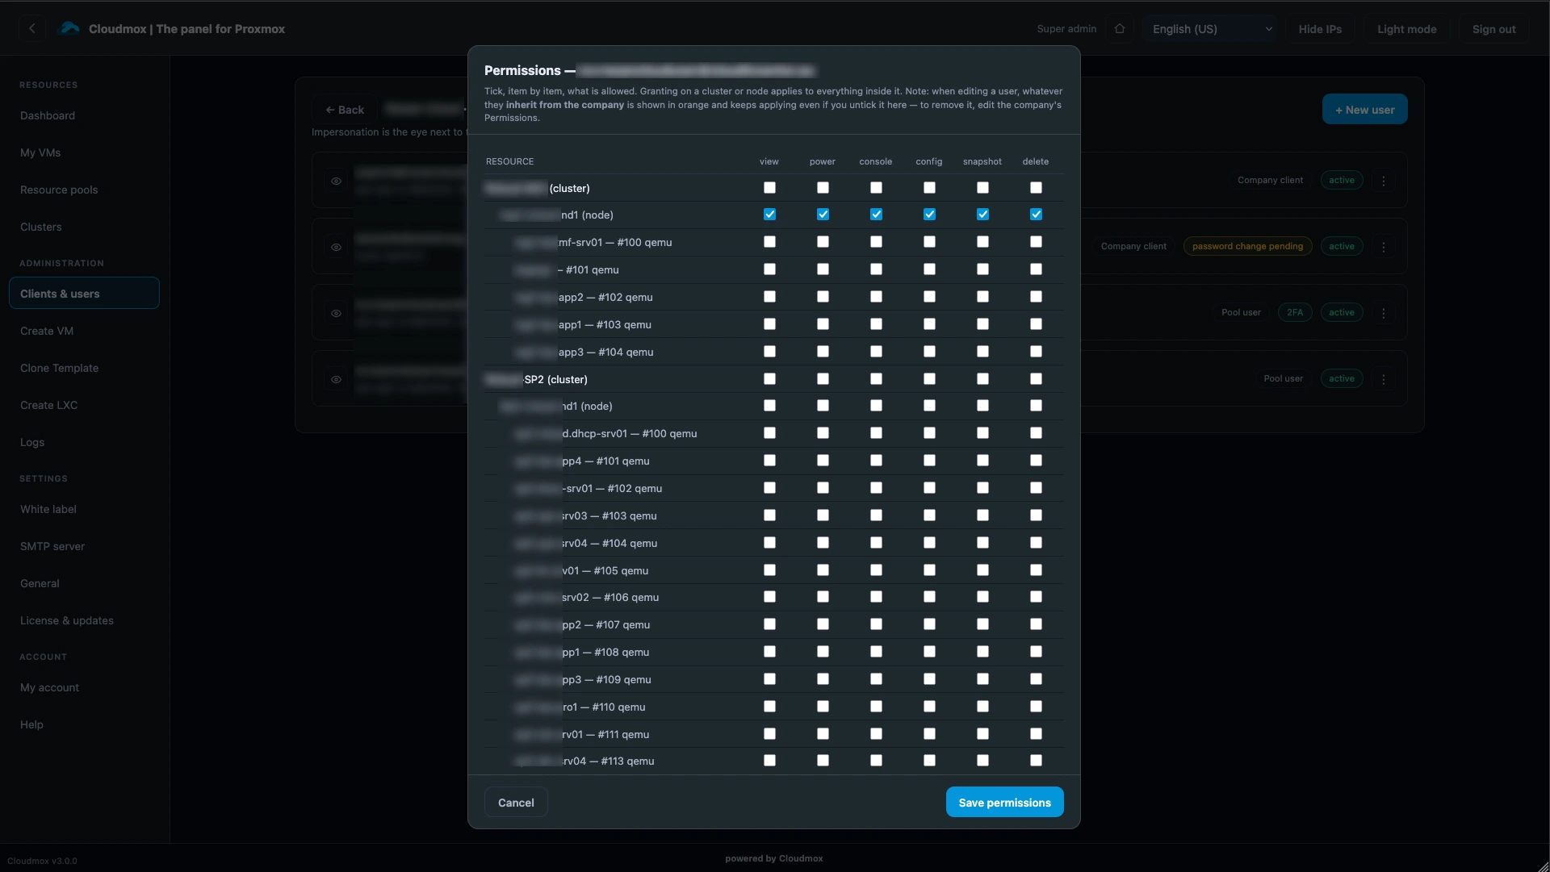Open Logs from sidebar
This screenshot has width=1550, height=872.
click(x=84, y=442)
